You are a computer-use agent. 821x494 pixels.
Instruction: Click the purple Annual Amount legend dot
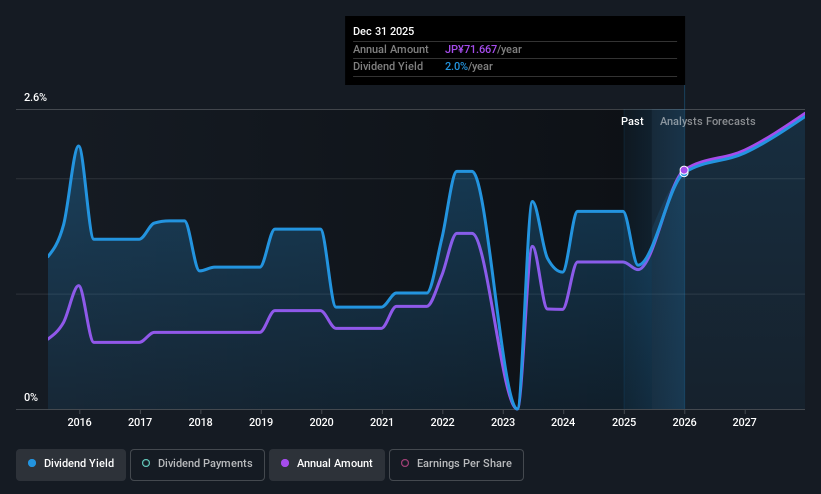pos(285,463)
